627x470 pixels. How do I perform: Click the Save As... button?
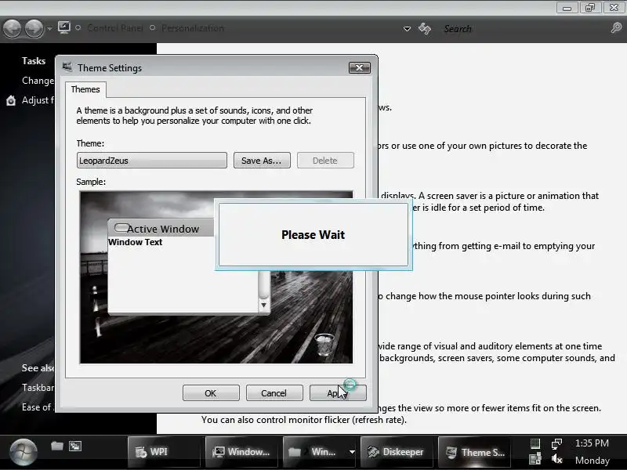tap(262, 161)
